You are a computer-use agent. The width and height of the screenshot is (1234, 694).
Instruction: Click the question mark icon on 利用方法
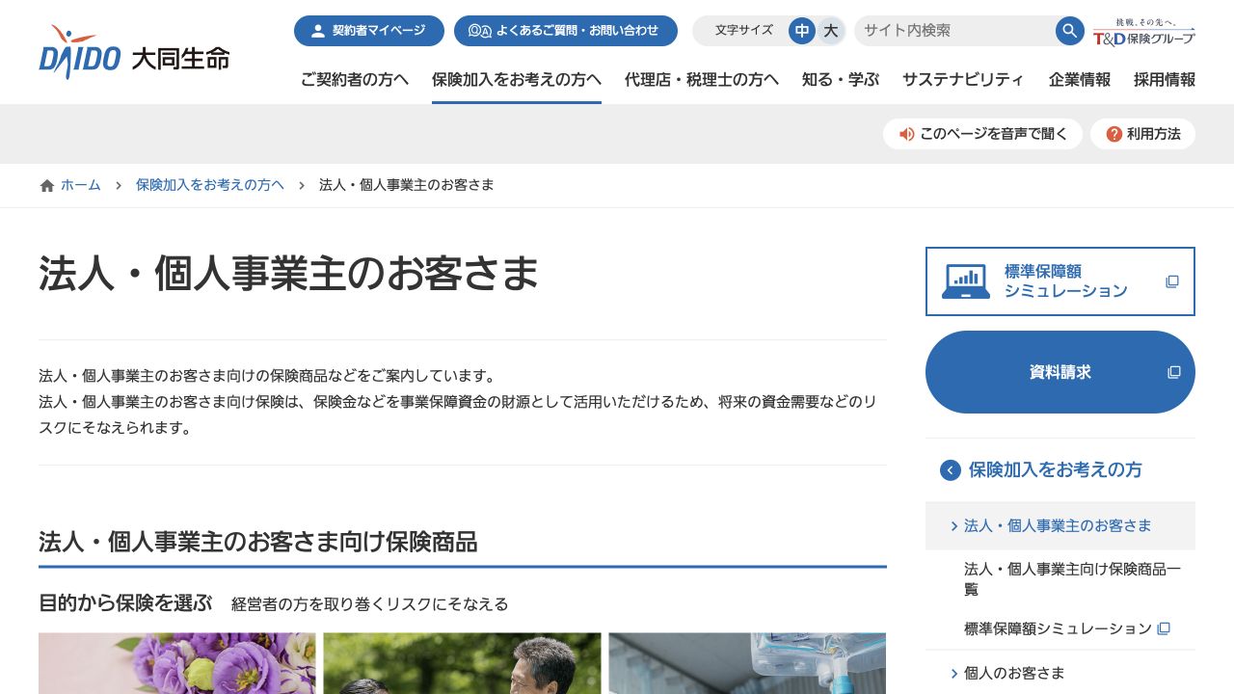click(x=1114, y=134)
